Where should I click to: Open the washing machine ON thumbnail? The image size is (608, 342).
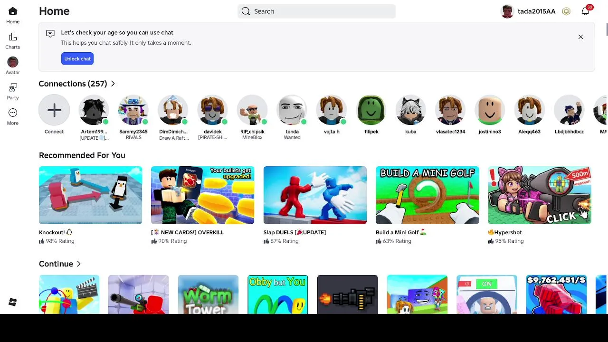pos(486,294)
